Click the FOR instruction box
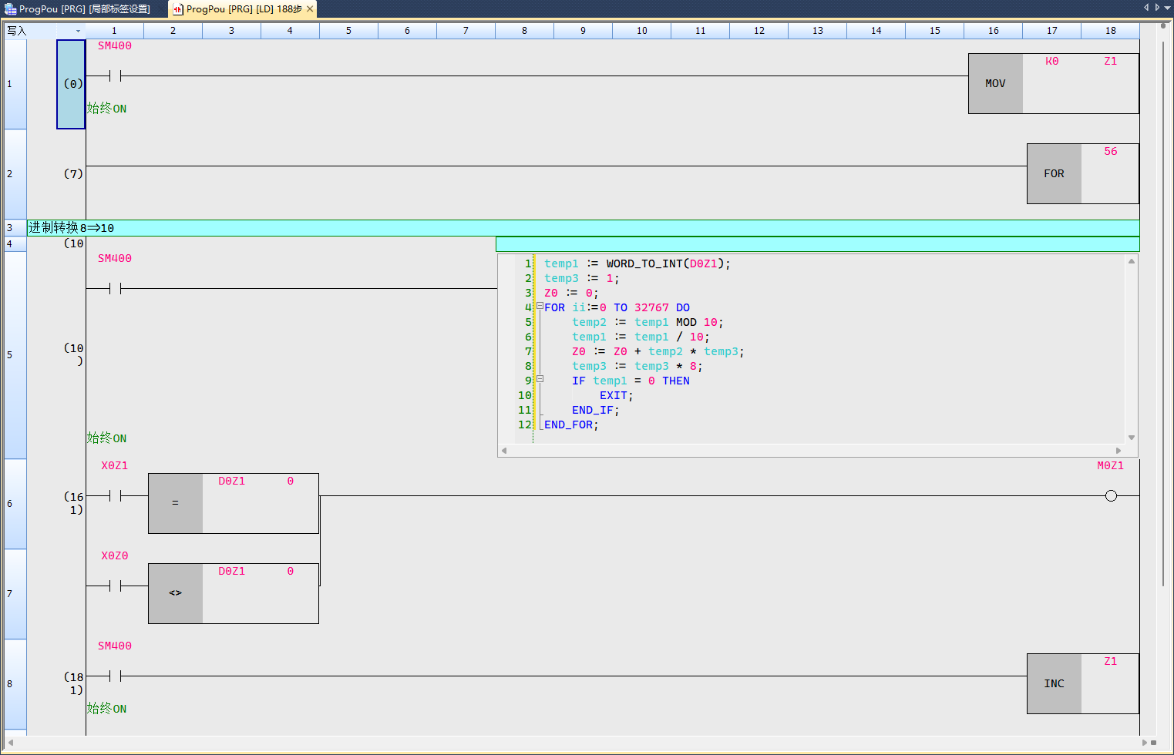This screenshot has width=1174, height=755. pos(1054,173)
